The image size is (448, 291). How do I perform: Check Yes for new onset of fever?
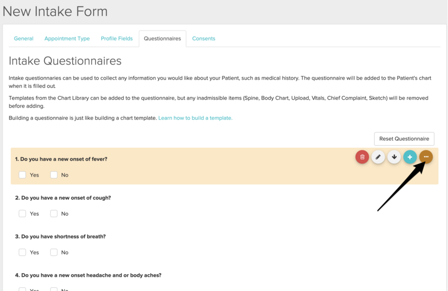pyautogui.click(x=23, y=175)
